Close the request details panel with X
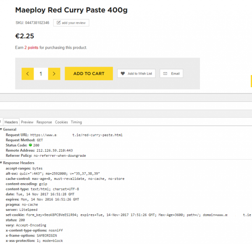Screen dimensions: 252x244 0,122
